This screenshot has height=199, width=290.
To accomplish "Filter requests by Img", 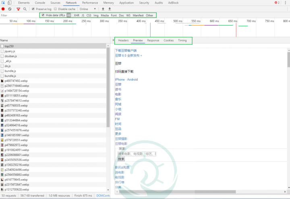I will [96, 15].
